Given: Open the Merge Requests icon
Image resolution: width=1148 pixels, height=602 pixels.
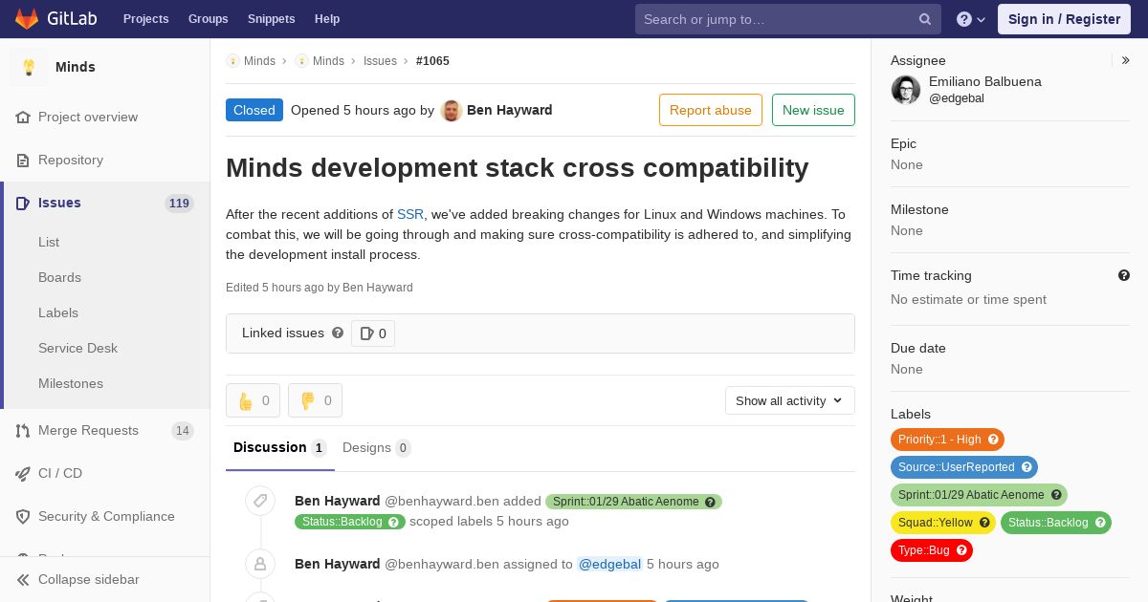Looking at the screenshot, I should click(x=23, y=430).
